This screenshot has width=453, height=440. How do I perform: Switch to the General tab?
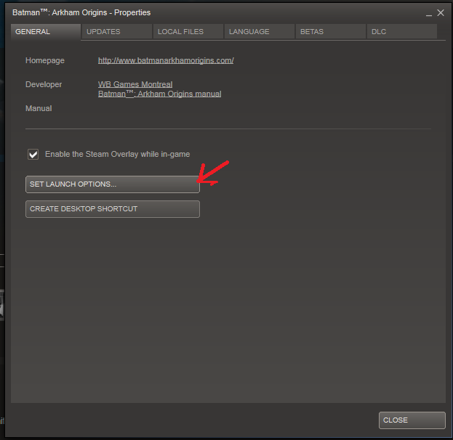(x=46, y=31)
